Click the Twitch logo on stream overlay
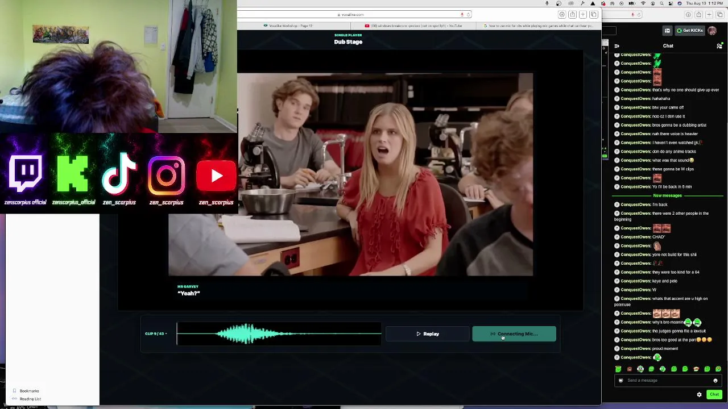The width and height of the screenshot is (728, 409). [x=25, y=173]
